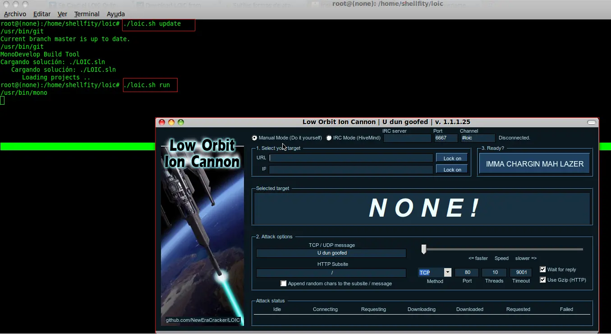
Task: Select Manual Mode (Do it yourself) radio button
Action: pos(255,138)
